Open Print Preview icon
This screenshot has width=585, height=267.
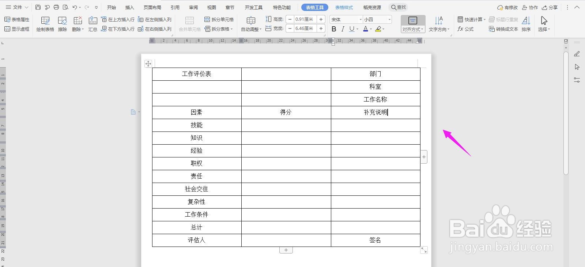65,7
